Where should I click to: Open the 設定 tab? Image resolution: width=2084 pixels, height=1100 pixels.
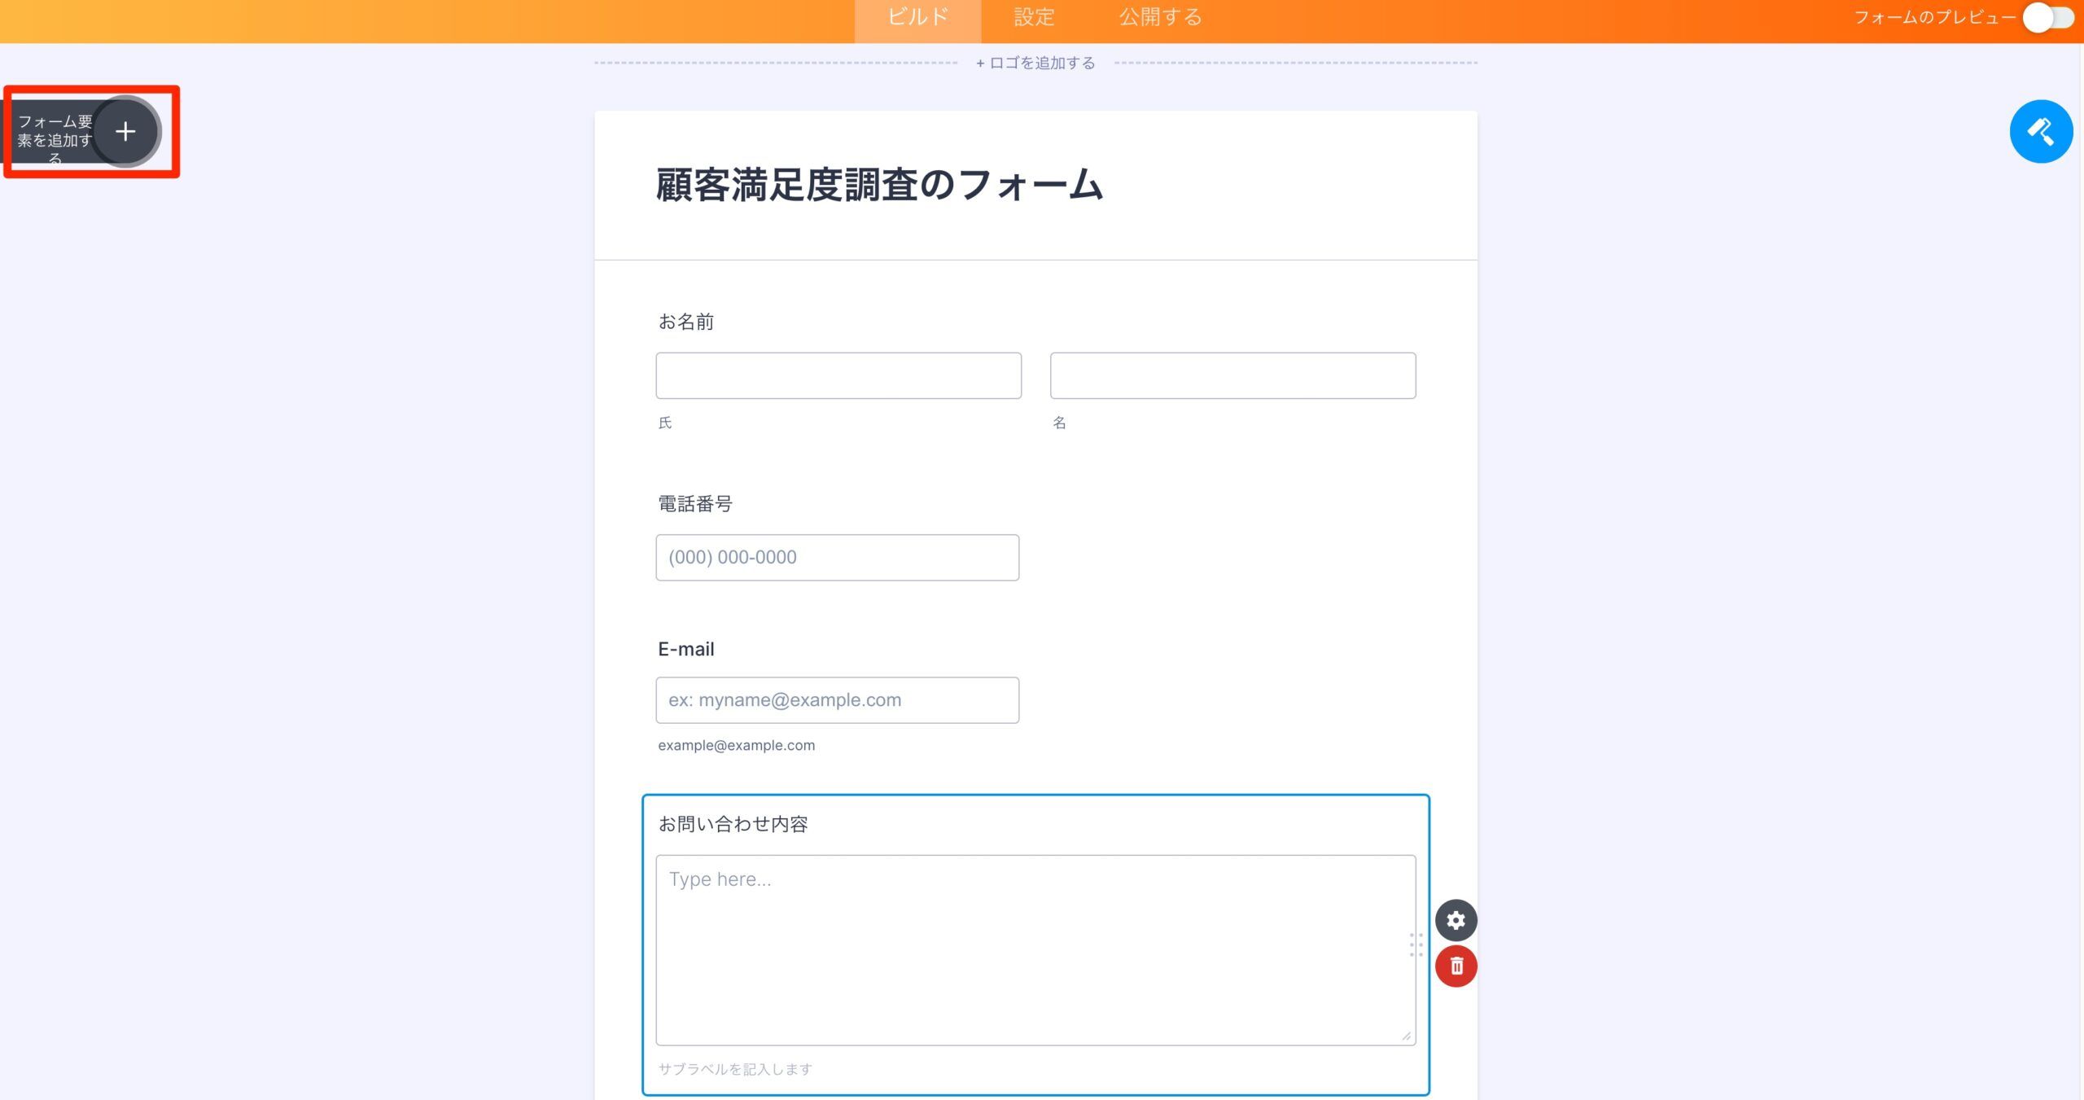click(x=1034, y=18)
